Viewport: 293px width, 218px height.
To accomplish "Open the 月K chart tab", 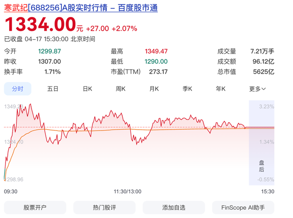I will tap(154, 89).
